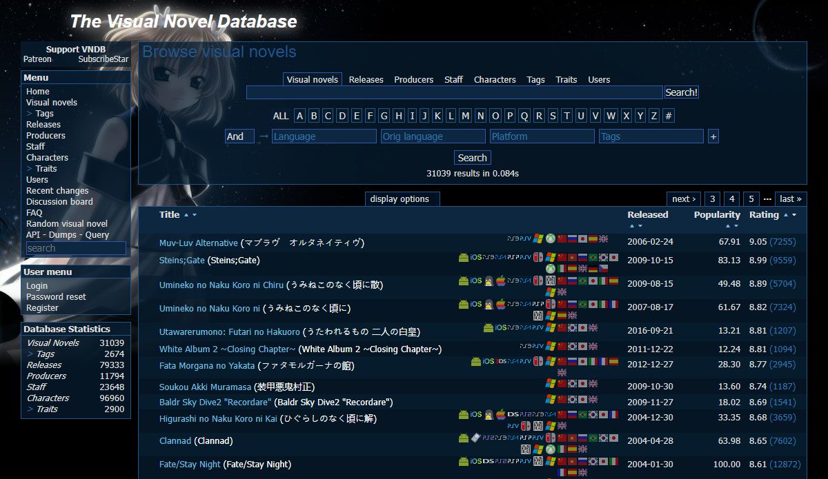Click the French flag in Umineko no Naku Koro ni row

613,304
